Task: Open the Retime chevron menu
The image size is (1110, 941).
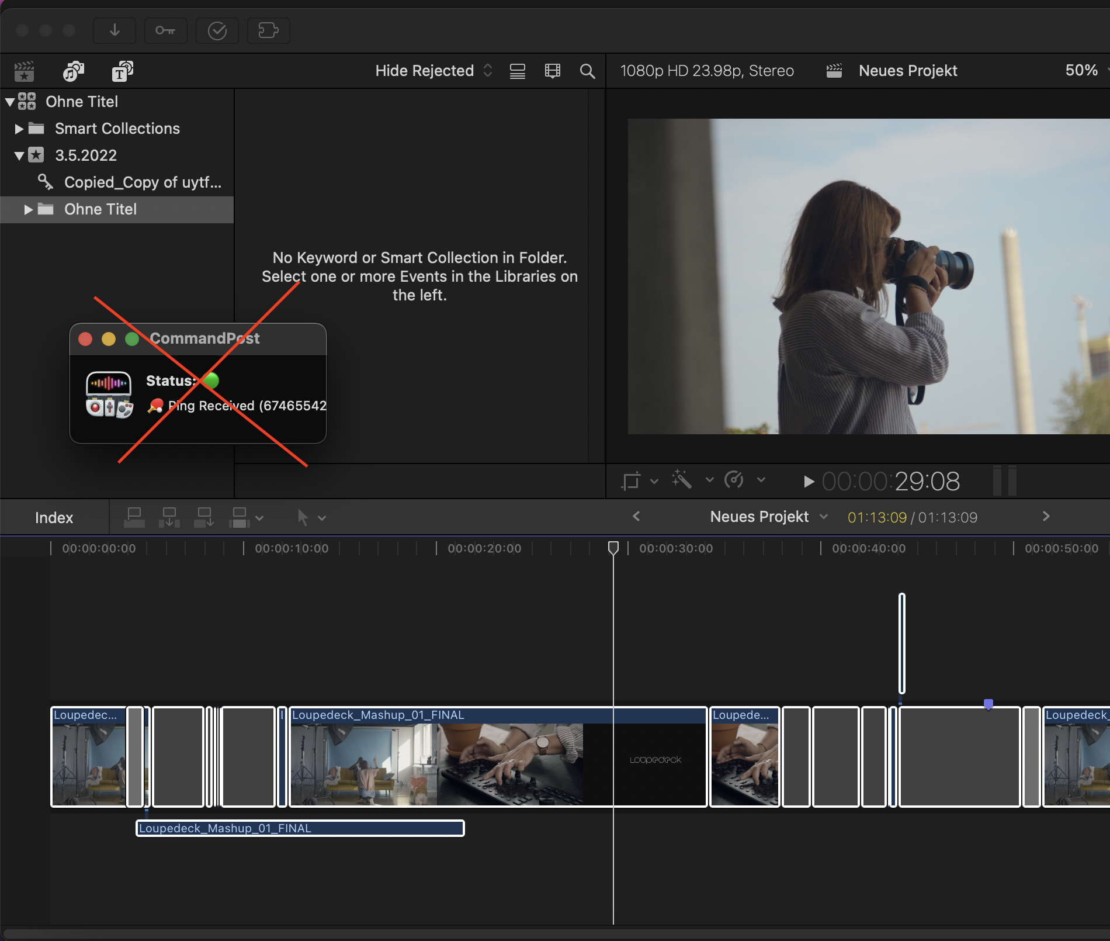Action: click(761, 480)
